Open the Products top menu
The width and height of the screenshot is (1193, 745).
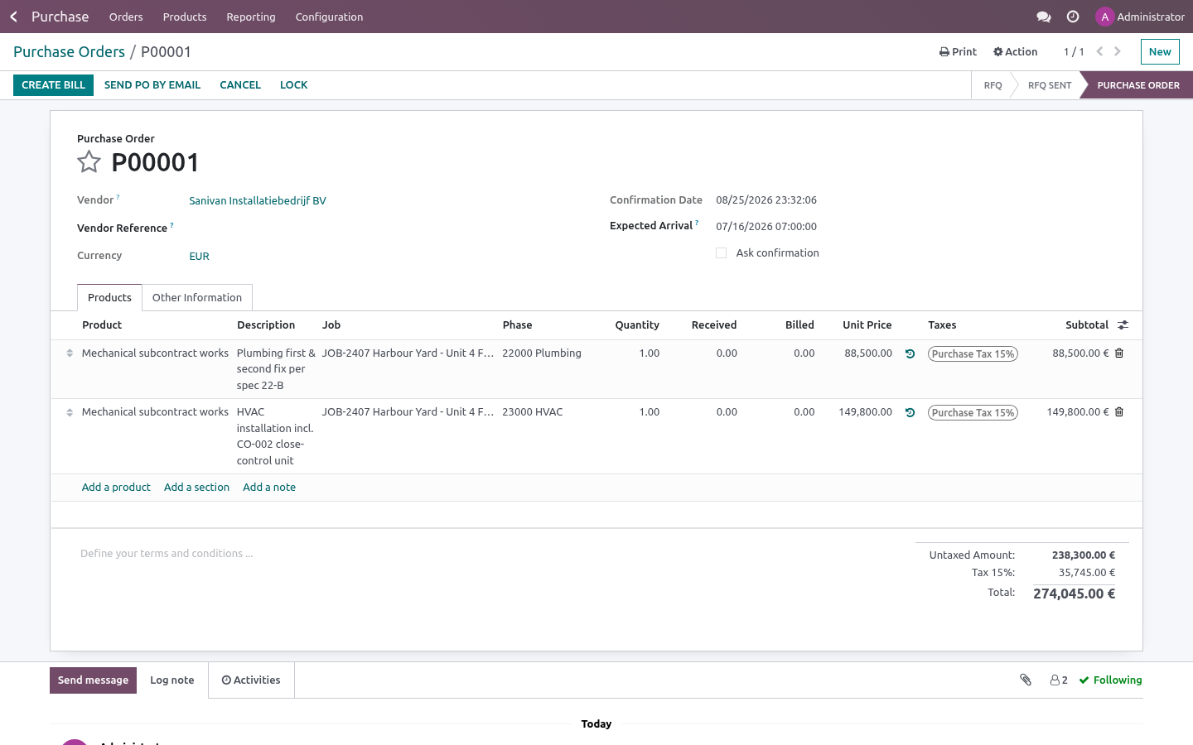pyautogui.click(x=185, y=17)
